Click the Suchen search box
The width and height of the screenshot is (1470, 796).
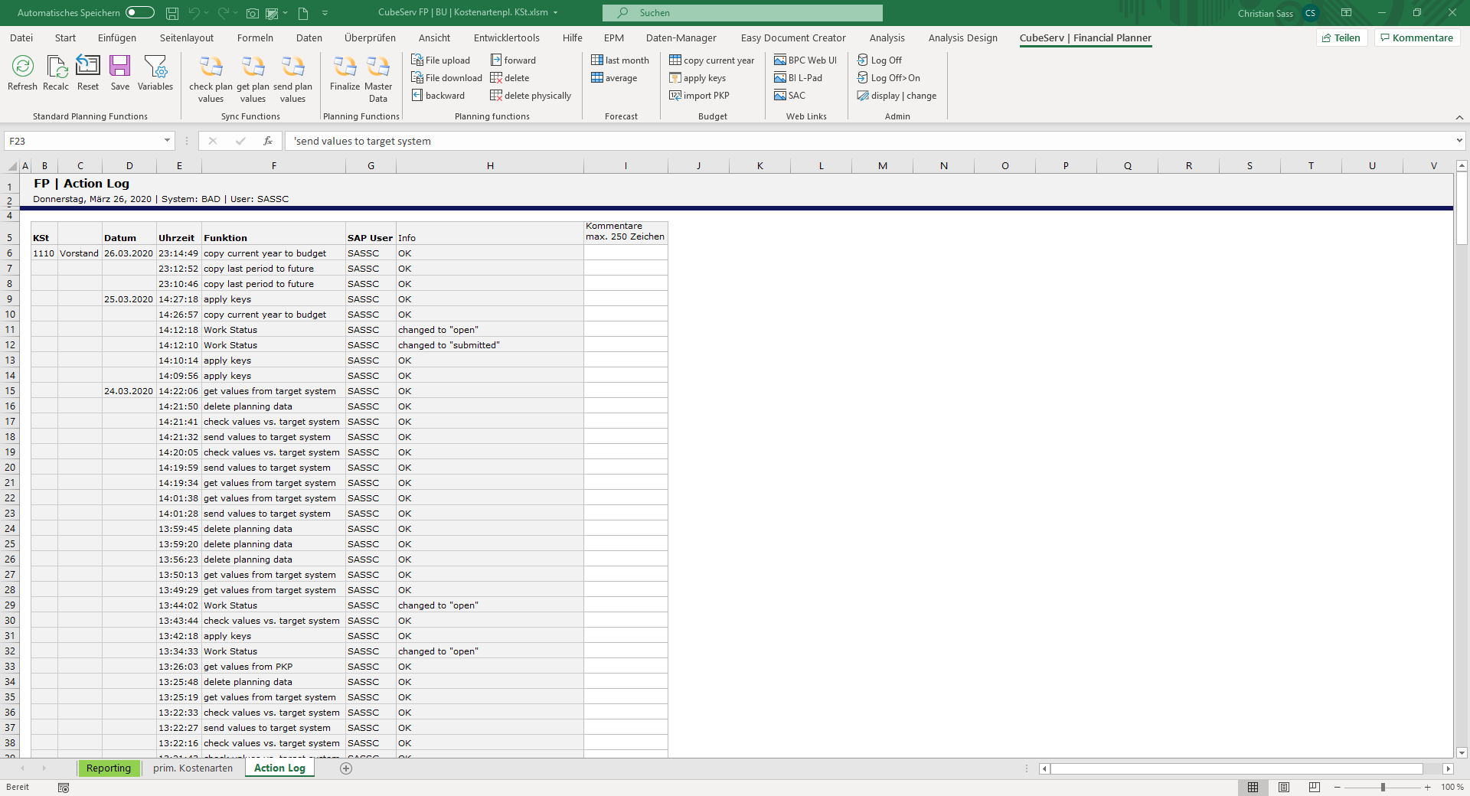pos(743,12)
